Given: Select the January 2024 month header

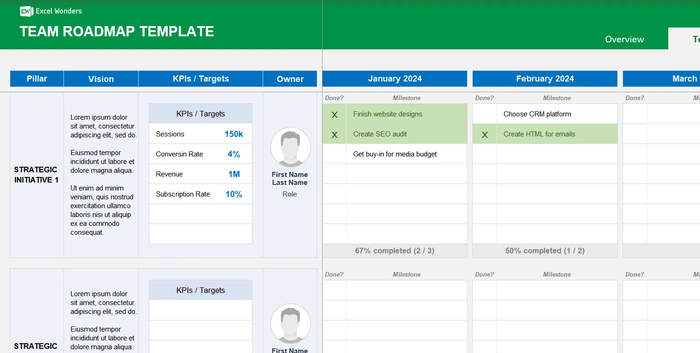Looking at the screenshot, I should (394, 79).
